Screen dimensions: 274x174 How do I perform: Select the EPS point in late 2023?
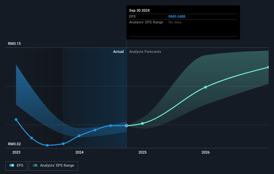[63, 144]
